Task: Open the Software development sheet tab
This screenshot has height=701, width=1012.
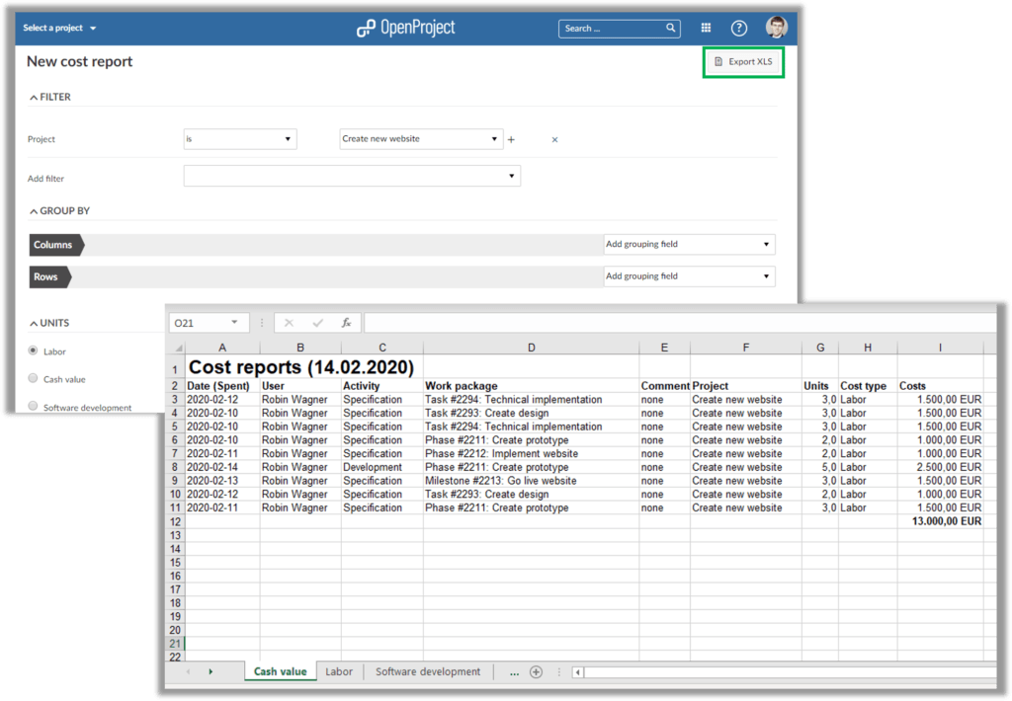Action: pyautogui.click(x=427, y=671)
